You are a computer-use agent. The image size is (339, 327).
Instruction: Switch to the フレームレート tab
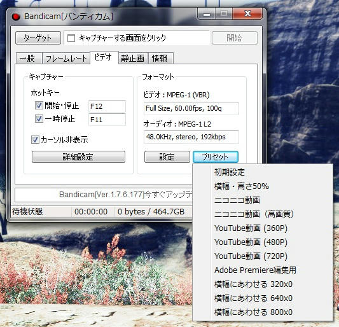[66, 58]
